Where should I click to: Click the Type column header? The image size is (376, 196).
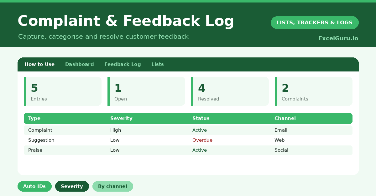tap(34, 118)
